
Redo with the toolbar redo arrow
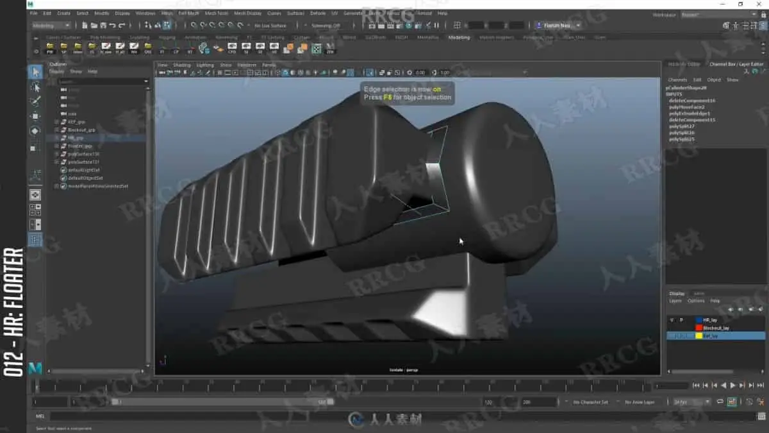[122, 26]
